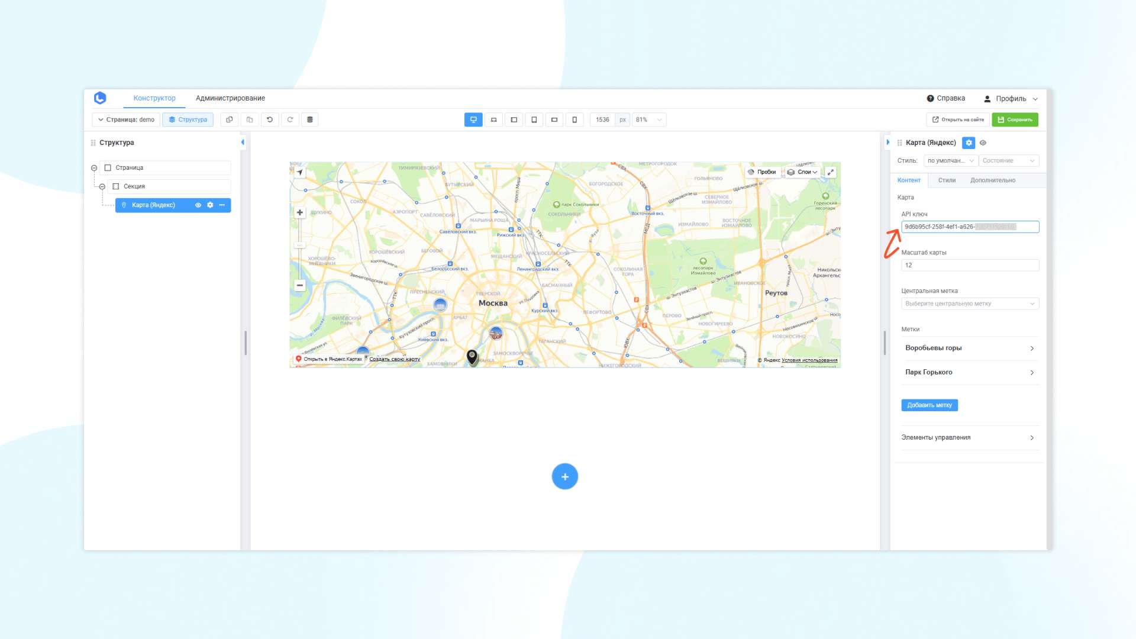The width and height of the screenshot is (1136, 639).
Task: Toggle the Структура panel button
Action: (x=188, y=120)
